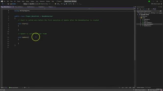This screenshot has width=163, height=91.
Task: Close the Solution Explorer panel
Action: pyautogui.click(x=161, y=7)
